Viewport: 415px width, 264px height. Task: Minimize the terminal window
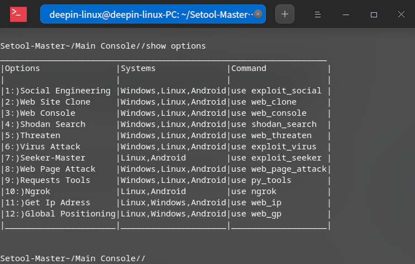tap(346, 15)
